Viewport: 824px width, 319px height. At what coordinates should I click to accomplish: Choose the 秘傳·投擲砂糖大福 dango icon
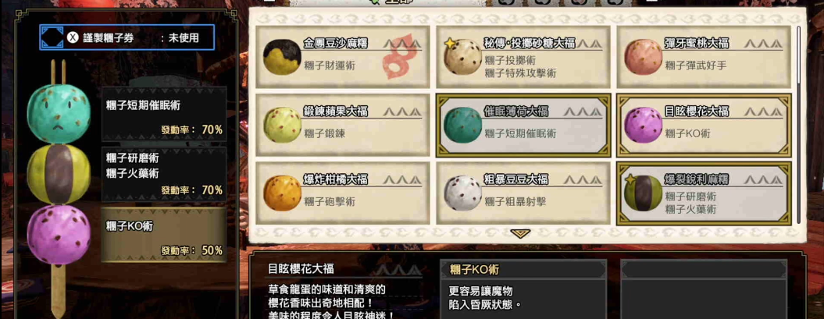462,56
